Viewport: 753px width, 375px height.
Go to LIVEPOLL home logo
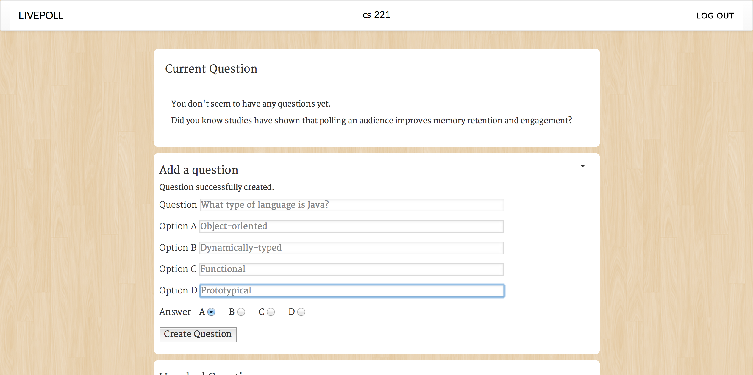pyautogui.click(x=41, y=16)
